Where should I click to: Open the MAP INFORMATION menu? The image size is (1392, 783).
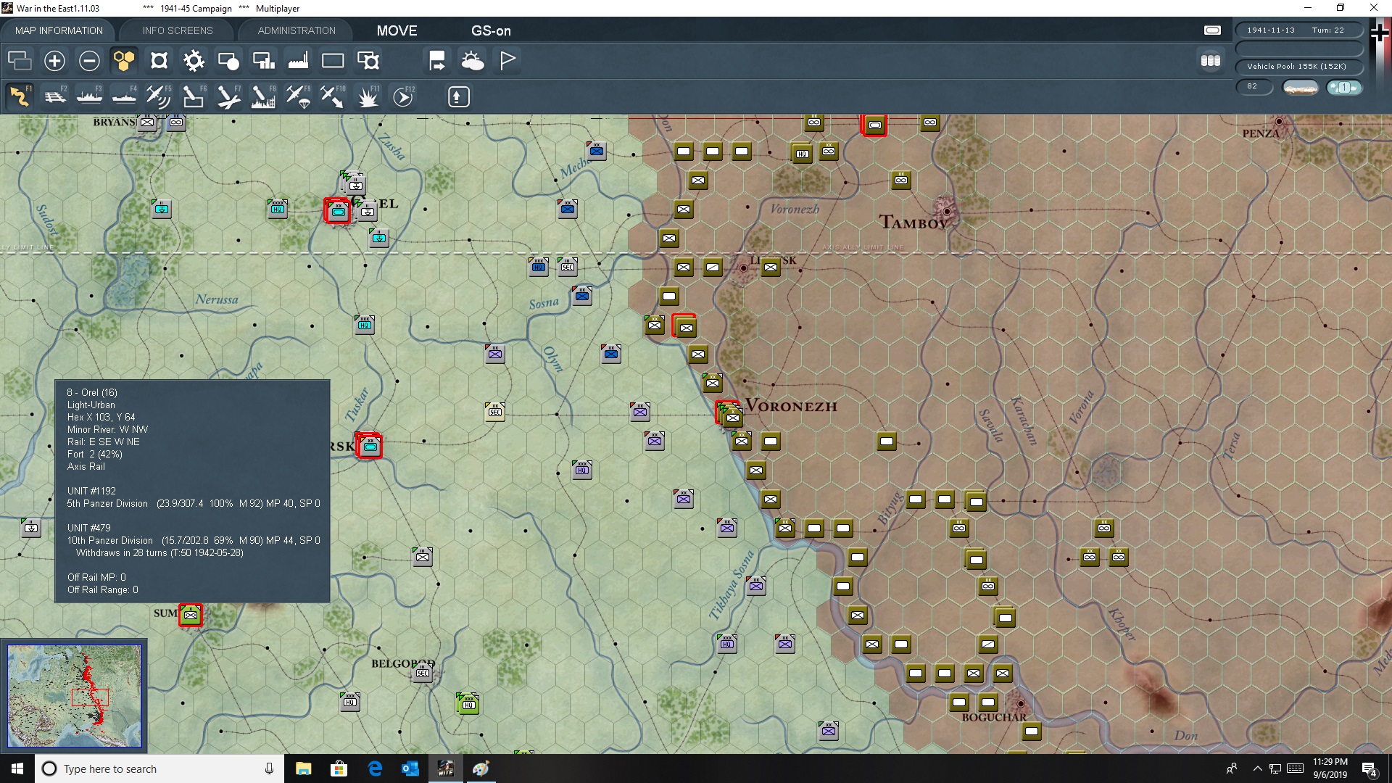[x=58, y=30]
